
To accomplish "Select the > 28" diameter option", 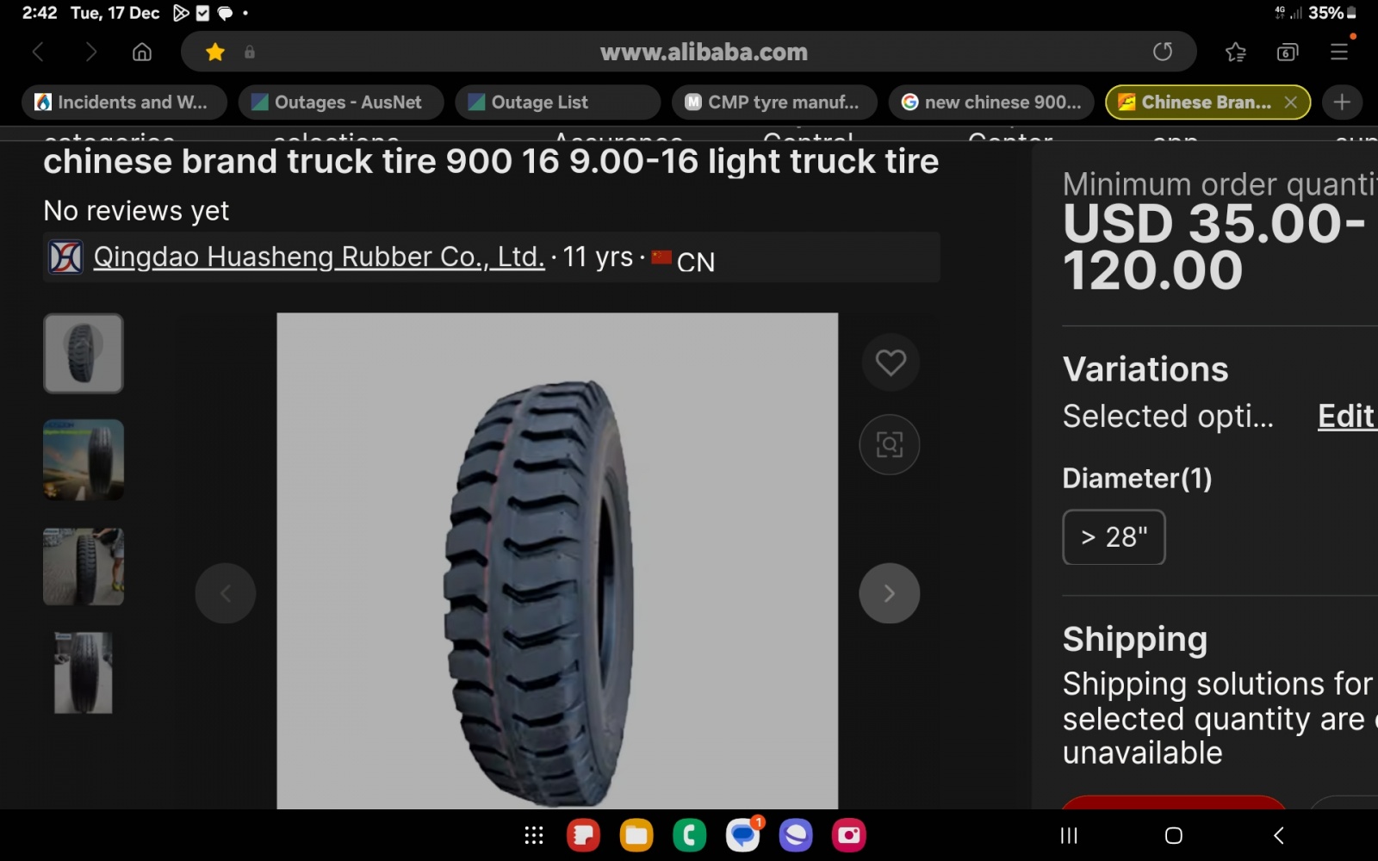I will point(1114,537).
